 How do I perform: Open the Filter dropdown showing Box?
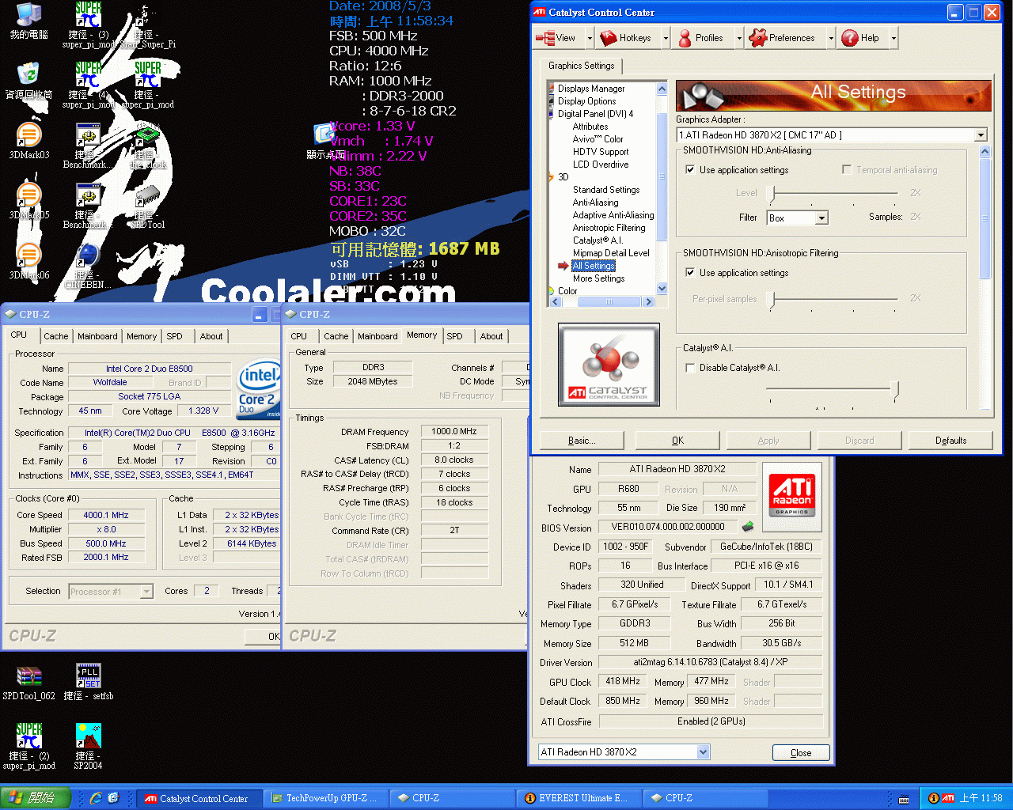pos(821,218)
